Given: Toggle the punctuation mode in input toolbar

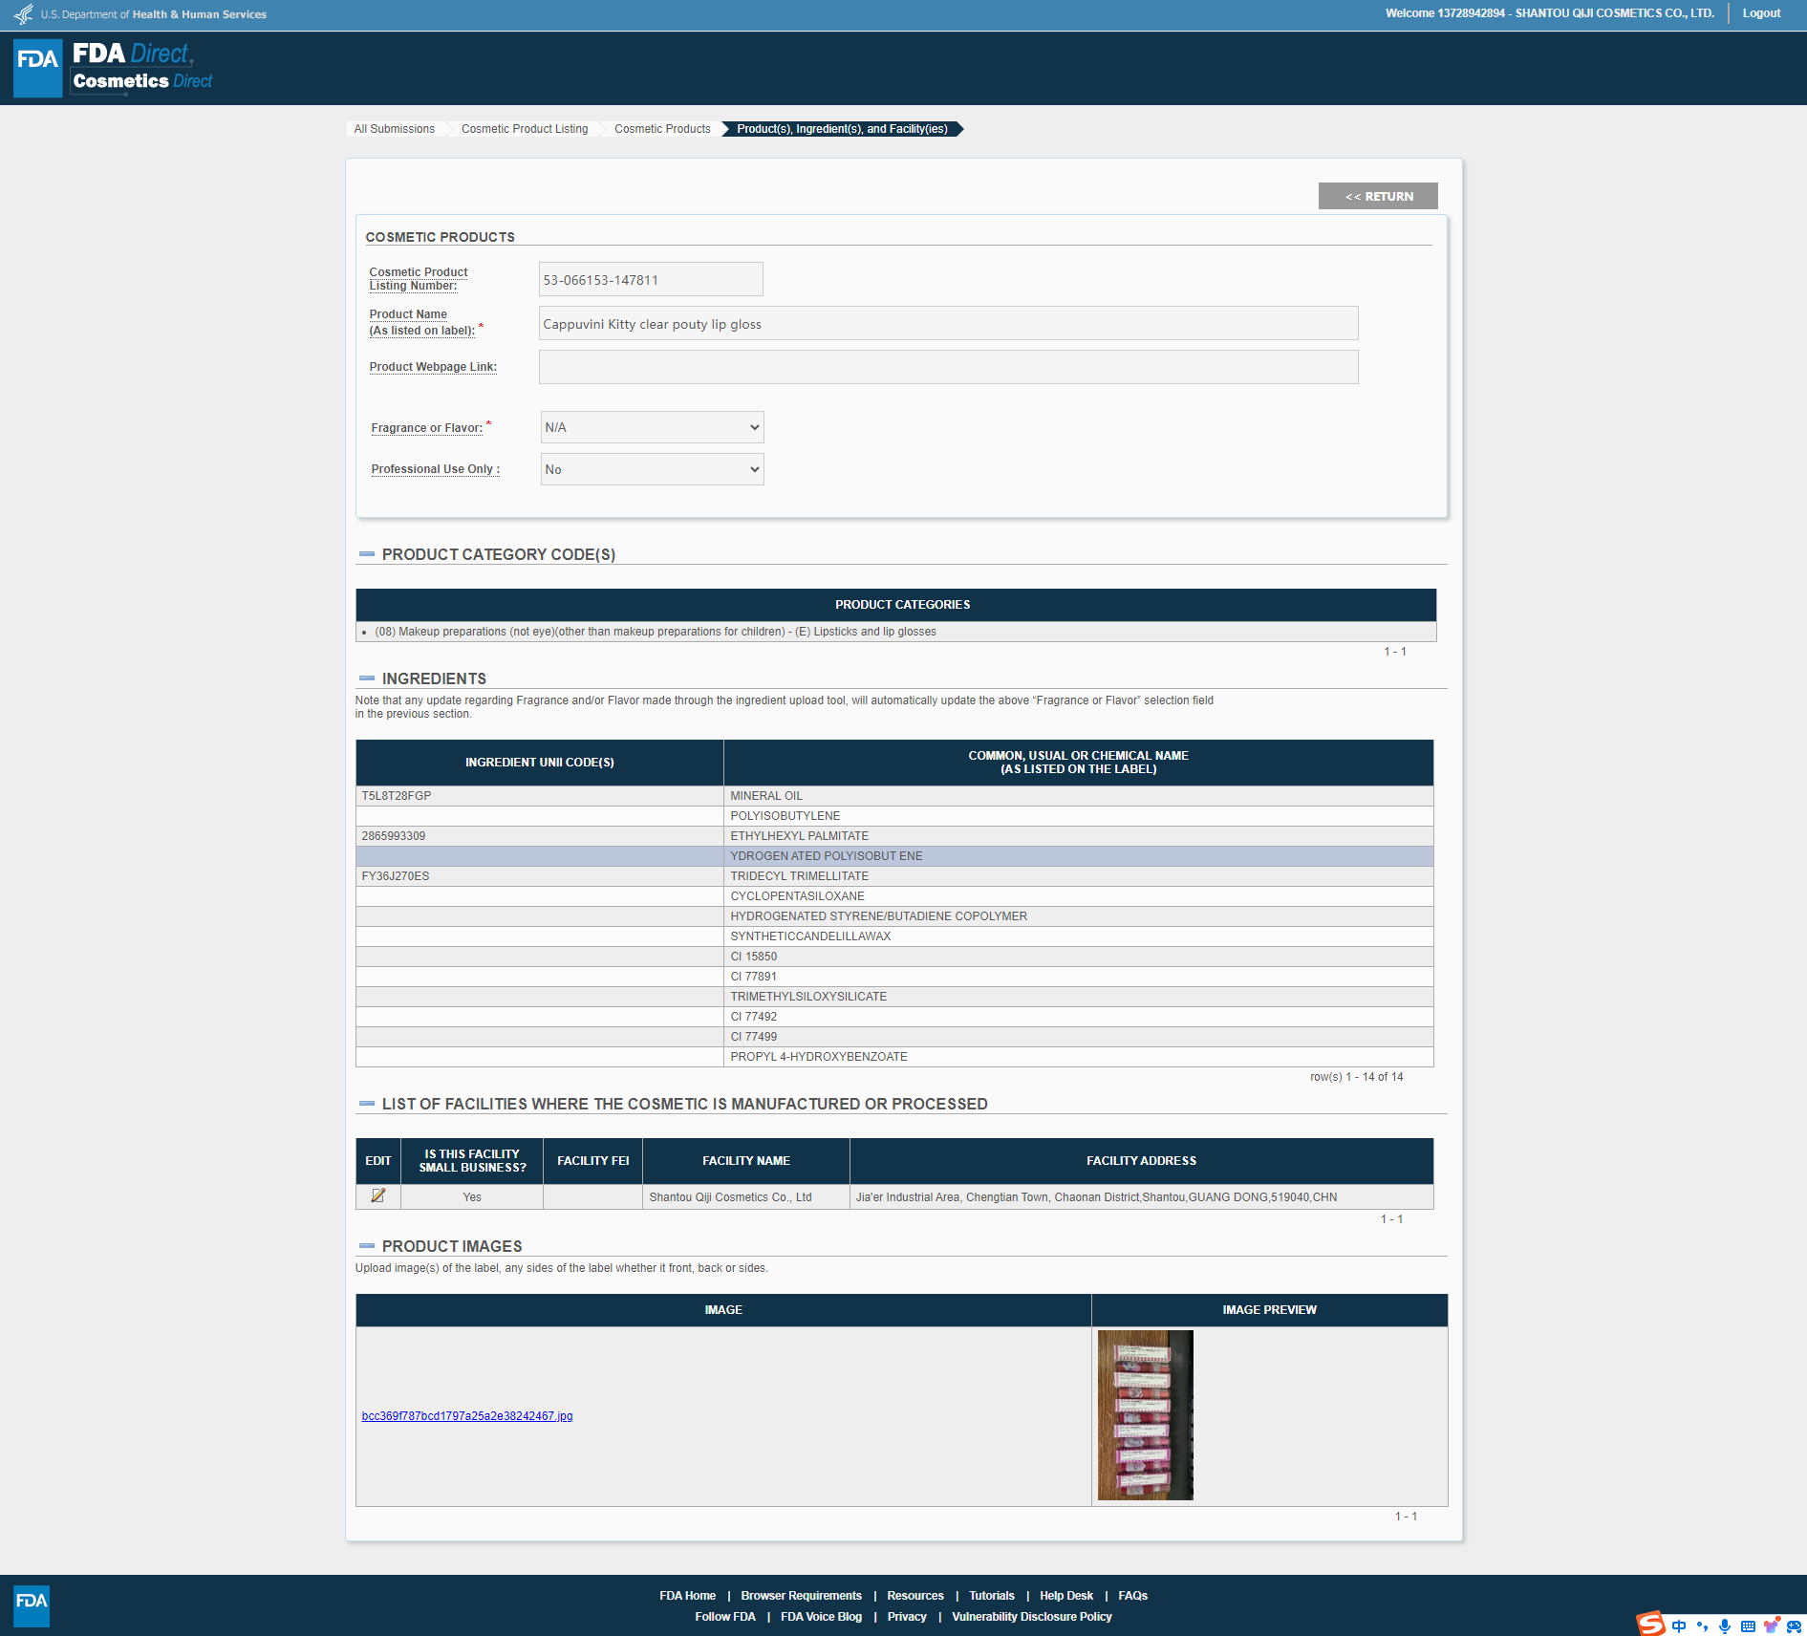Looking at the screenshot, I should [1702, 1625].
